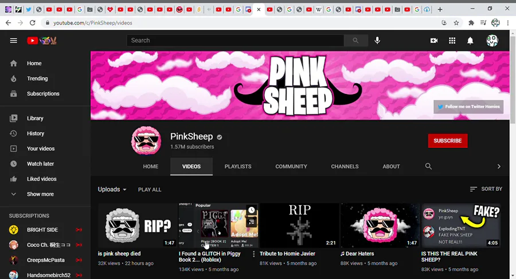This screenshot has height=279, width=516.
Task: Open the create video camera icon
Action: tap(434, 41)
